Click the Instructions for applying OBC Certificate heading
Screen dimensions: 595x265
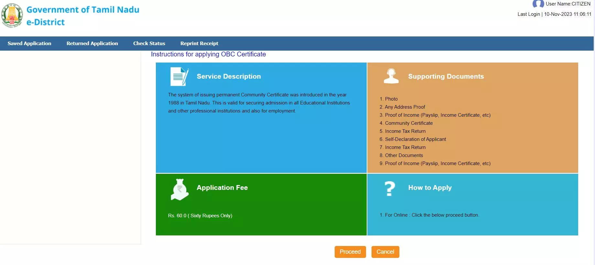(x=208, y=54)
